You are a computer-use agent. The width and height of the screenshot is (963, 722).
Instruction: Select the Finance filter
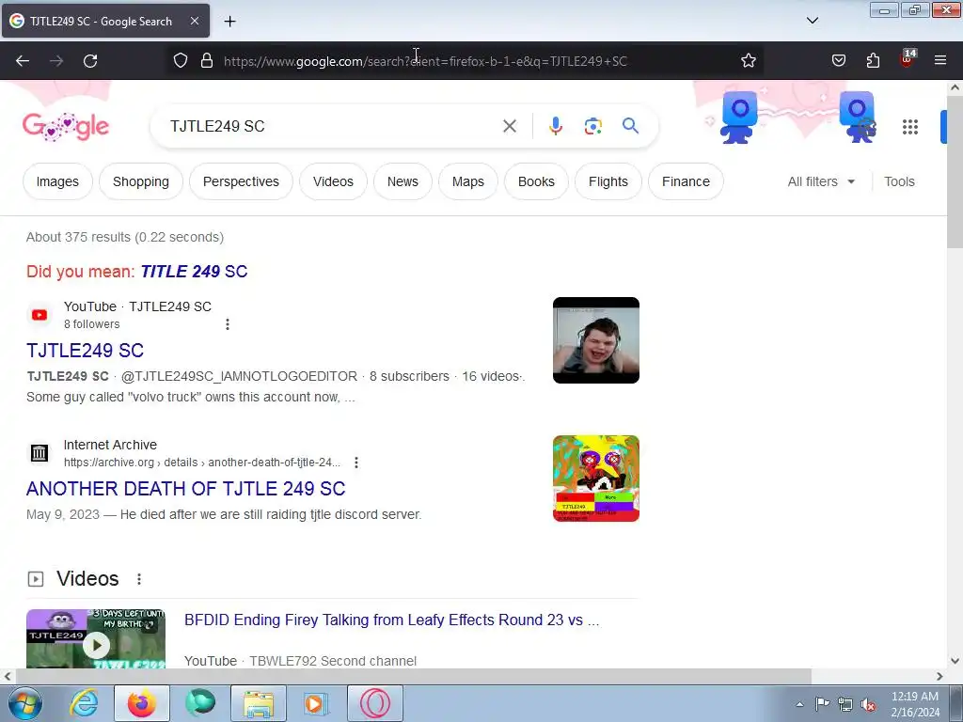click(686, 181)
